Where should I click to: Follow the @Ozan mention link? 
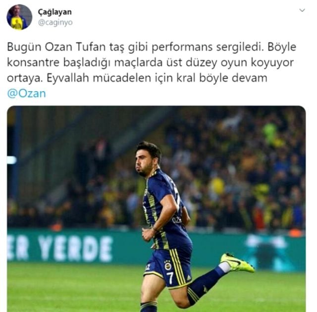click(x=26, y=94)
